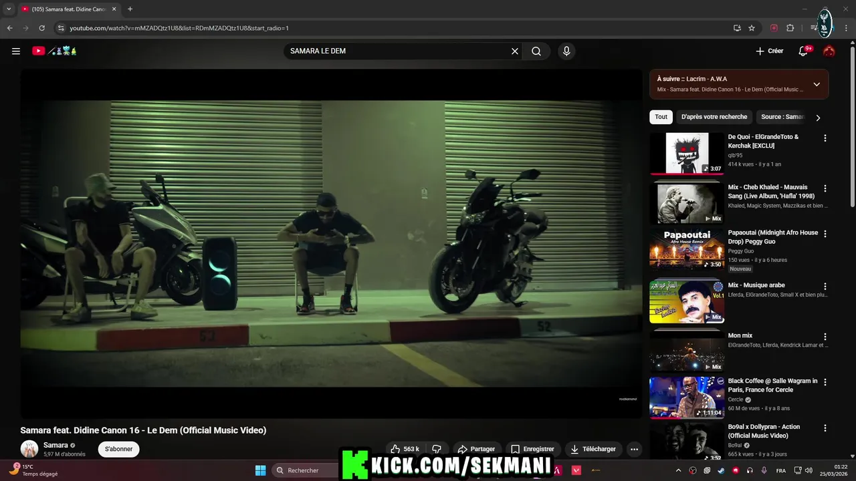Image resolution: width=856 pixels, height=481 pixels.
Task: Open Mix - Musique arabe playlist
Action: click(x=686, y=301)
